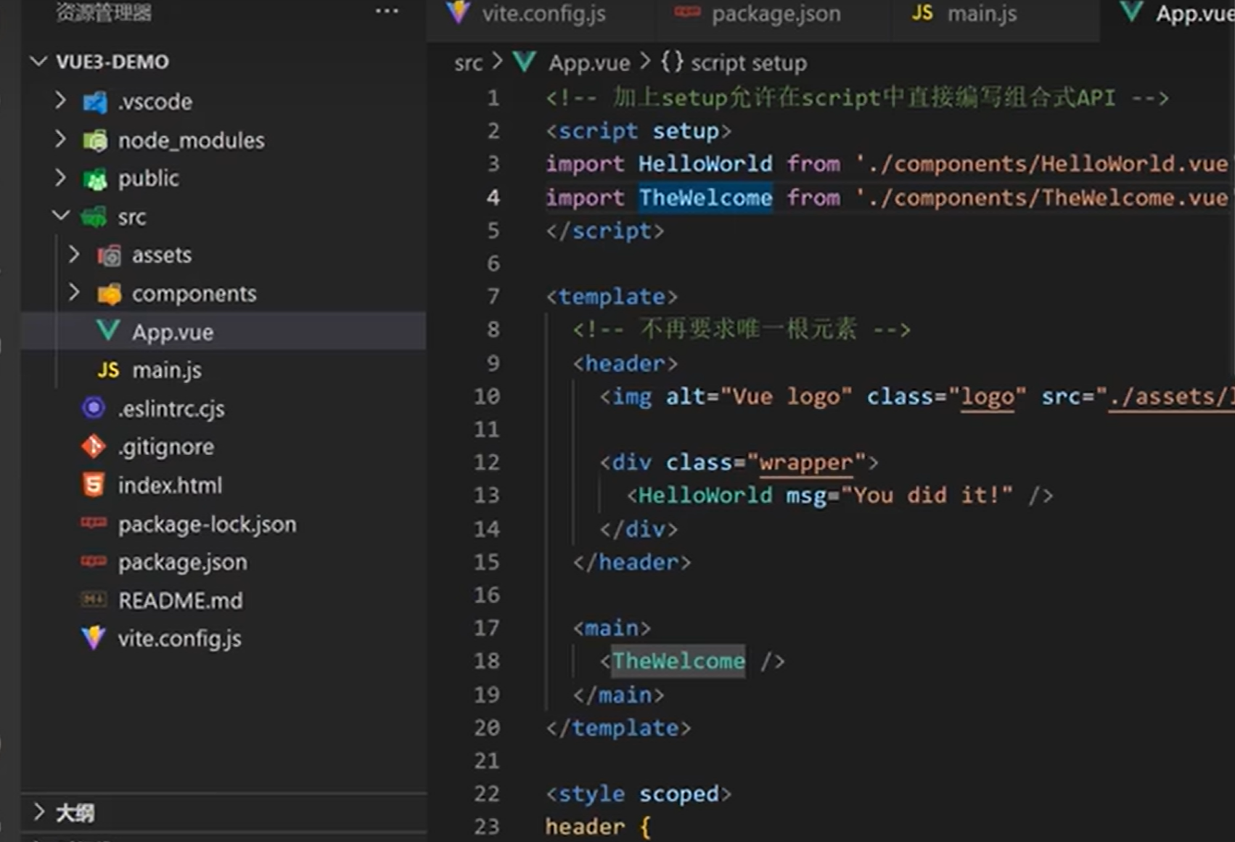The image size is (1235, 842).
Task: Click the underlined "logo" class value
Action: click(x=987, y=397)
